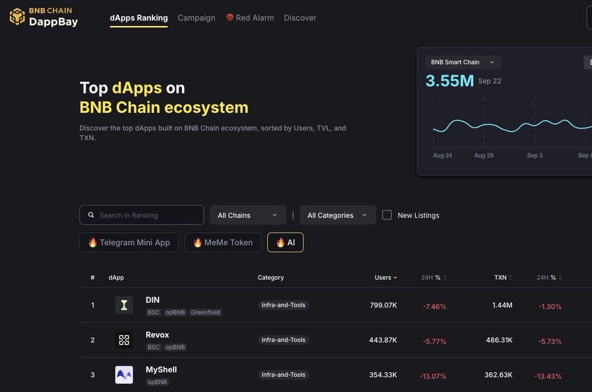Expand the BNB Smart Chain chart dropdown
Viewport: 592px width, 392px height.
[x=463, y=62]
